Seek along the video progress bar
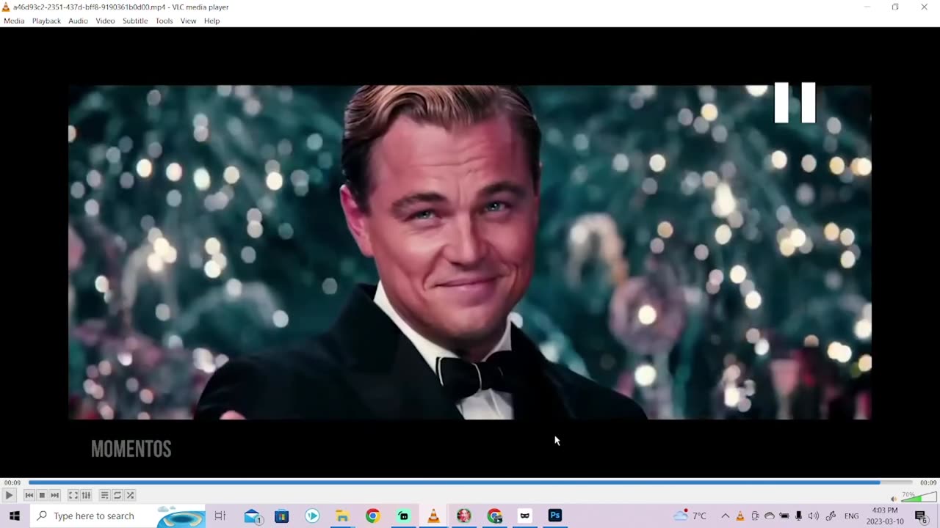 (x=470, y=483)
